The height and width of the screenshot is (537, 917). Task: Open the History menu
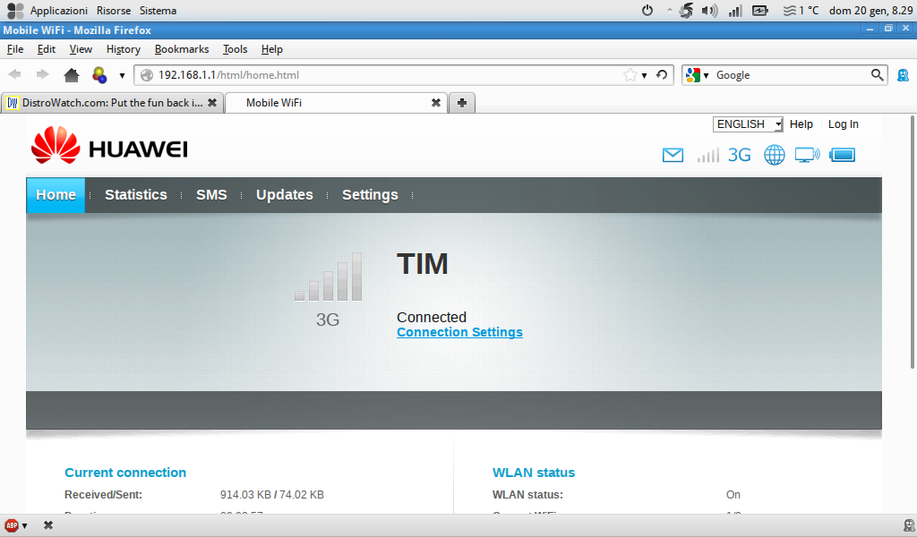click(124, 49)
